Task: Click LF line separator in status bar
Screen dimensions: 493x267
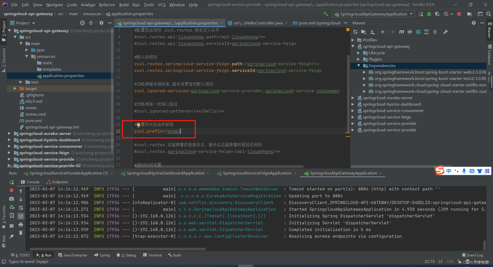Action: click(440, 261)
